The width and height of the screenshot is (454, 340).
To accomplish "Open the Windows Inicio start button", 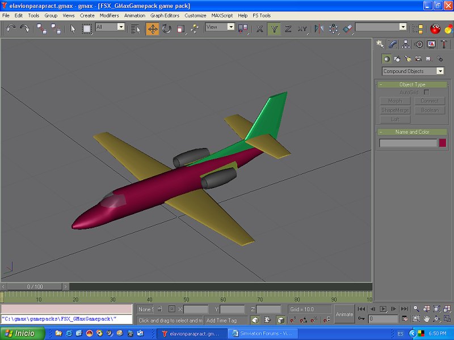I will pyautogui.click(x=20, y=333).
